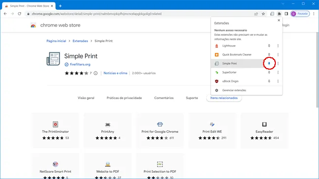Open the EasyReader extension card
The height and width of the screenshot is (179, 319).
coord(264,130)
